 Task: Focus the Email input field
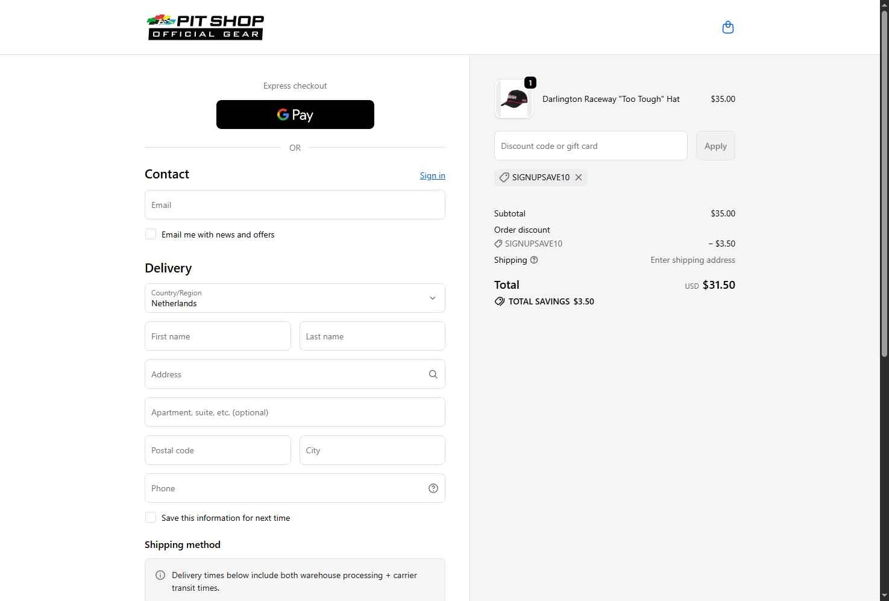pyautogui.click(x=295, y=205)
